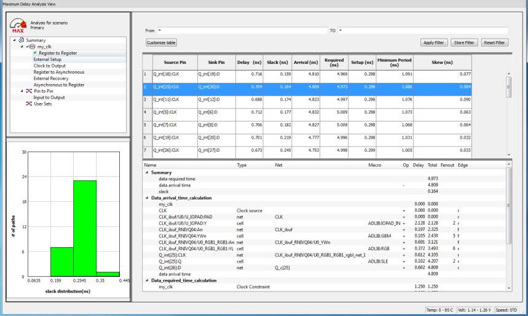This screenshot has width=528, height=316.
Task: Click the User Sets icon
Action: pos(28,104)
